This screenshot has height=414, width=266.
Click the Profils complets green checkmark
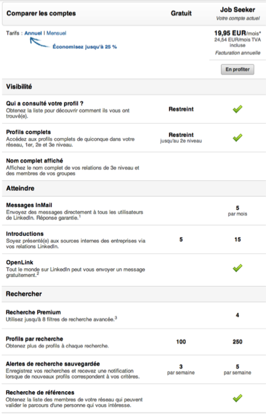click(x=237, y=138)
